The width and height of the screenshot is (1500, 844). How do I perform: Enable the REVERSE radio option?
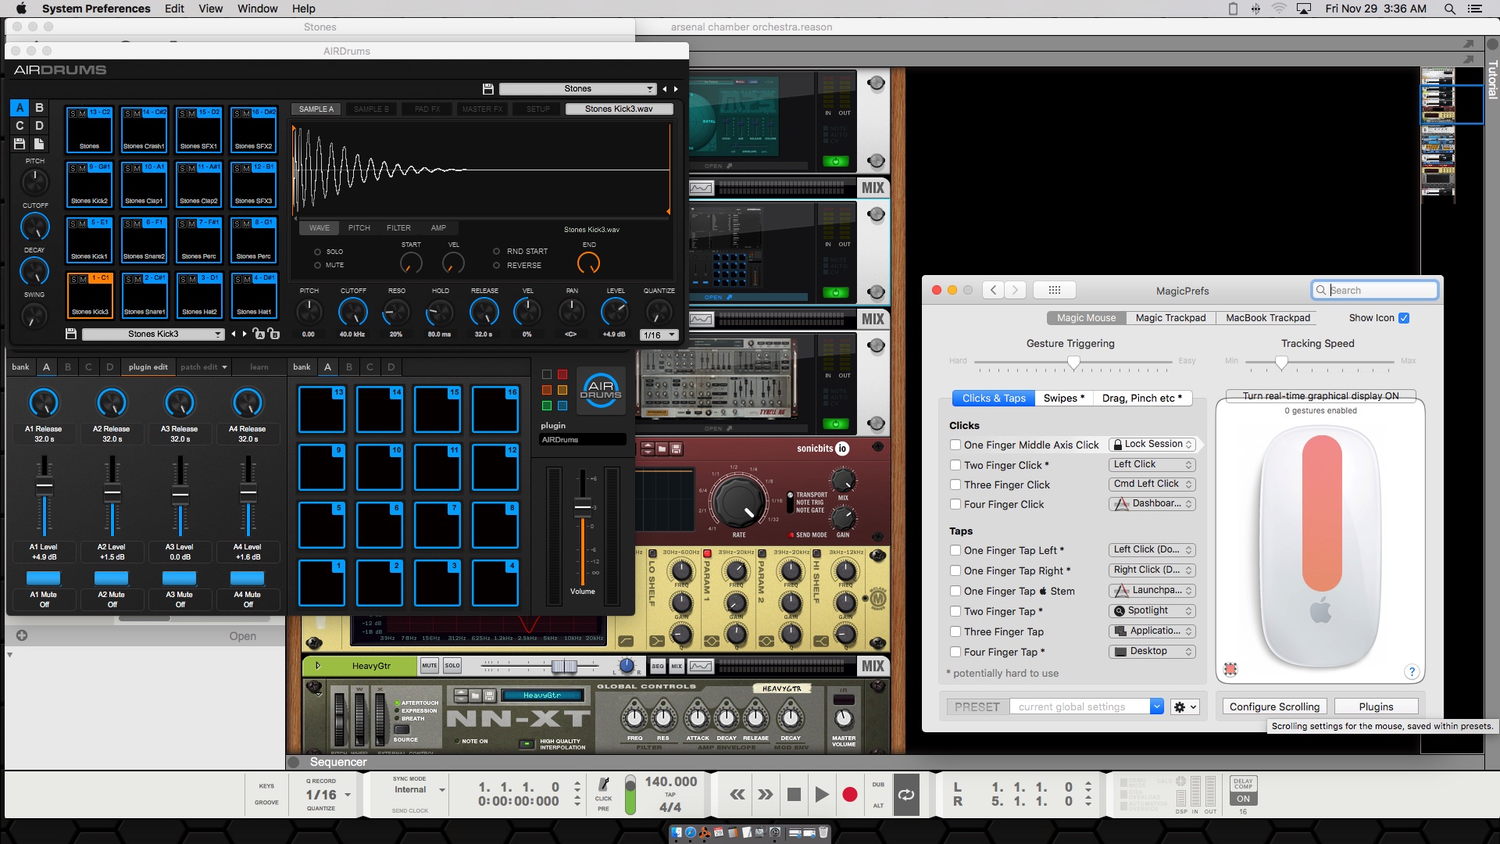[x=496, y=266]
